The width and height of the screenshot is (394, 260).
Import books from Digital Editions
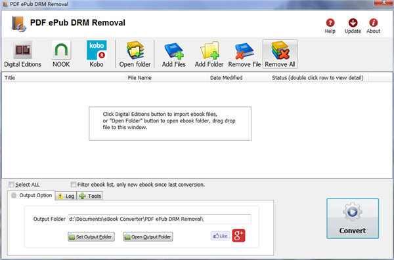pyautogui.click(x=22, y=54)
